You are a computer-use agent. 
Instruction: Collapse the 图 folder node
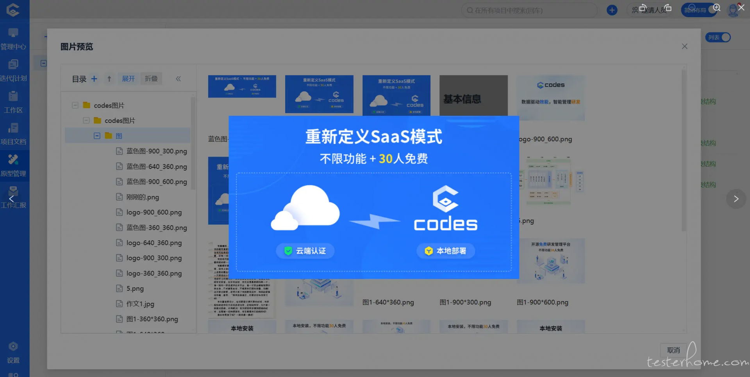(x=97, y=136)
